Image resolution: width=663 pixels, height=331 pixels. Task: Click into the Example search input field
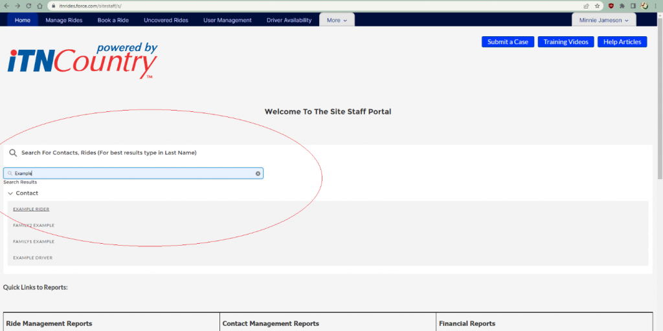pyautogui.click(x=129, y=173)
